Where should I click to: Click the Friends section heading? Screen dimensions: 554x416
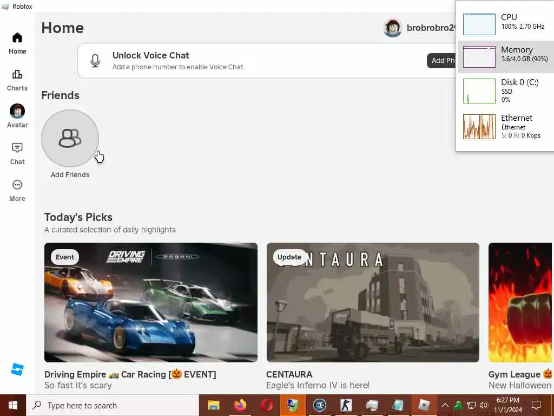click(61, 95)
